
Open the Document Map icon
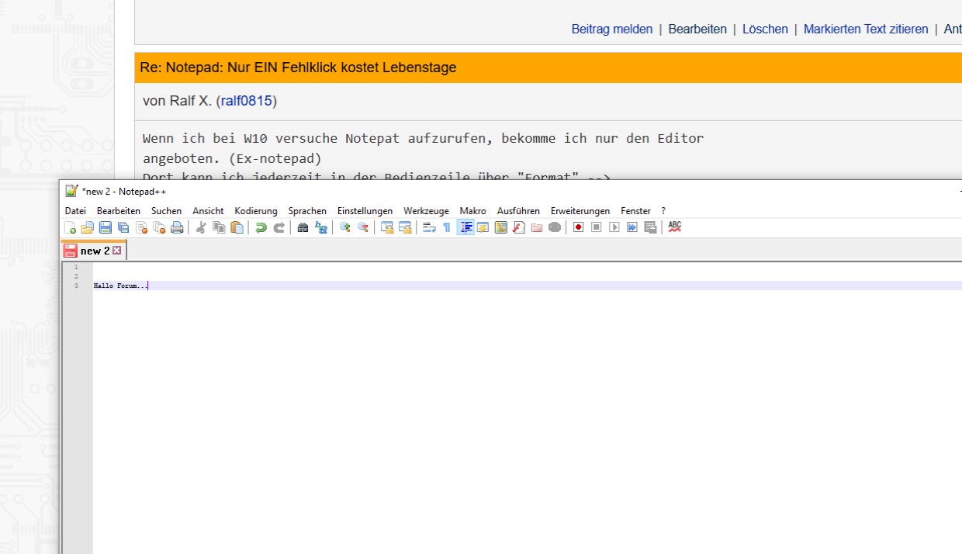(500, 227)
